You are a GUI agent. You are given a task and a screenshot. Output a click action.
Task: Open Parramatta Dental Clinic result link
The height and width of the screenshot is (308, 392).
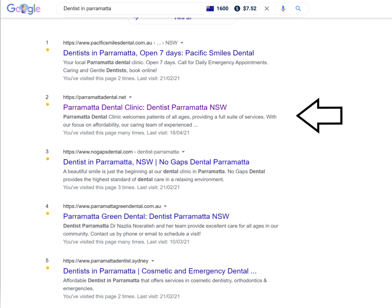[x=145, y=107]
